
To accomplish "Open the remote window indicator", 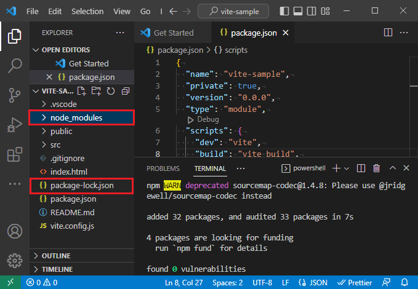I will point(10,282).
